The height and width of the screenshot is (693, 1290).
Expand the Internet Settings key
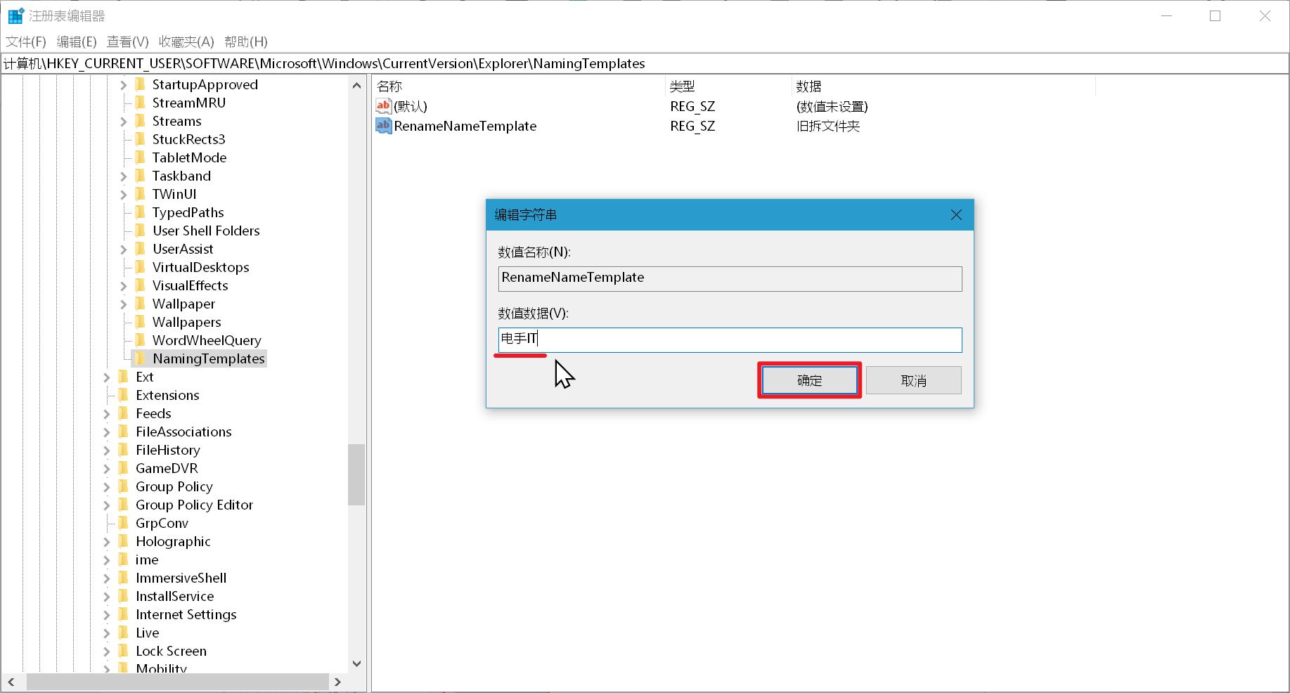point(107,615)
